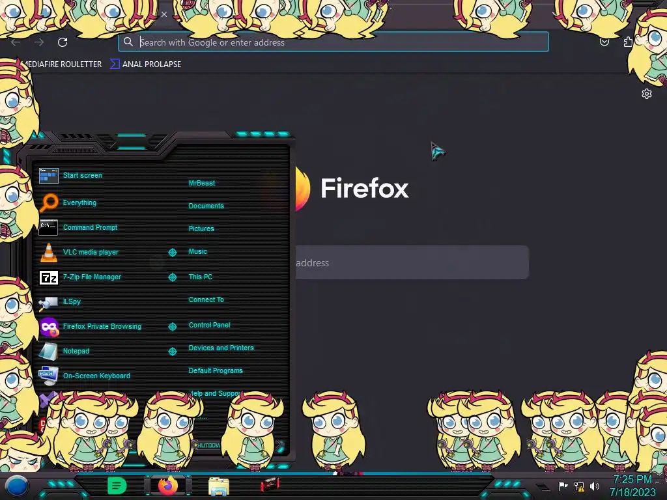
Task: Click the Start orb on taskbar
Action: [17, 486]
